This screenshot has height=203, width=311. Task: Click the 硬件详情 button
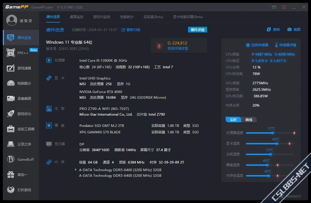click(x=198, y=30)
